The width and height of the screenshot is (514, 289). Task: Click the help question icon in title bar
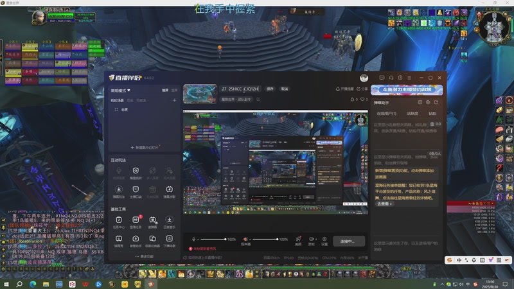pos(400,78)
